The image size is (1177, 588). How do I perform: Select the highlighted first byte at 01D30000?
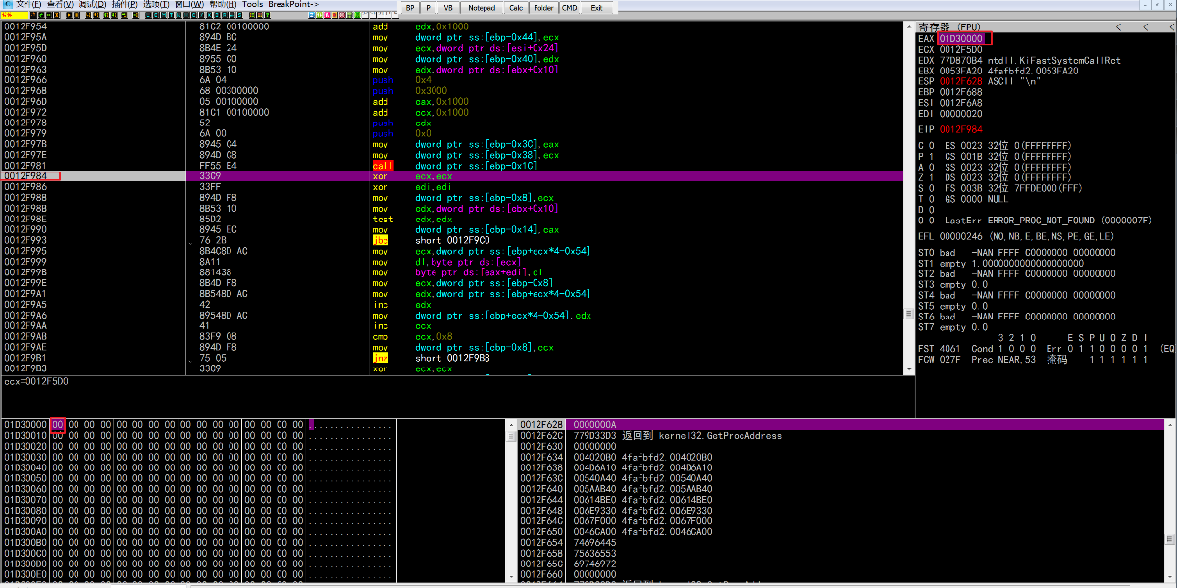click(x=57, y=424)
